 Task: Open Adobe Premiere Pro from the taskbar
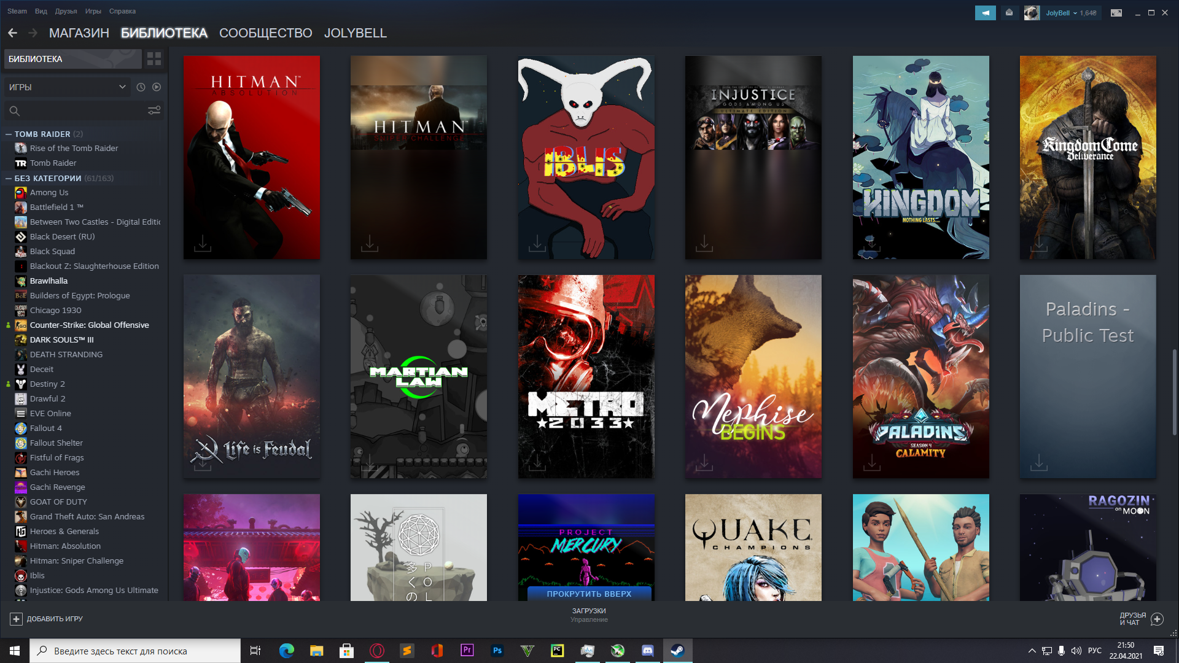coord(467,651)
